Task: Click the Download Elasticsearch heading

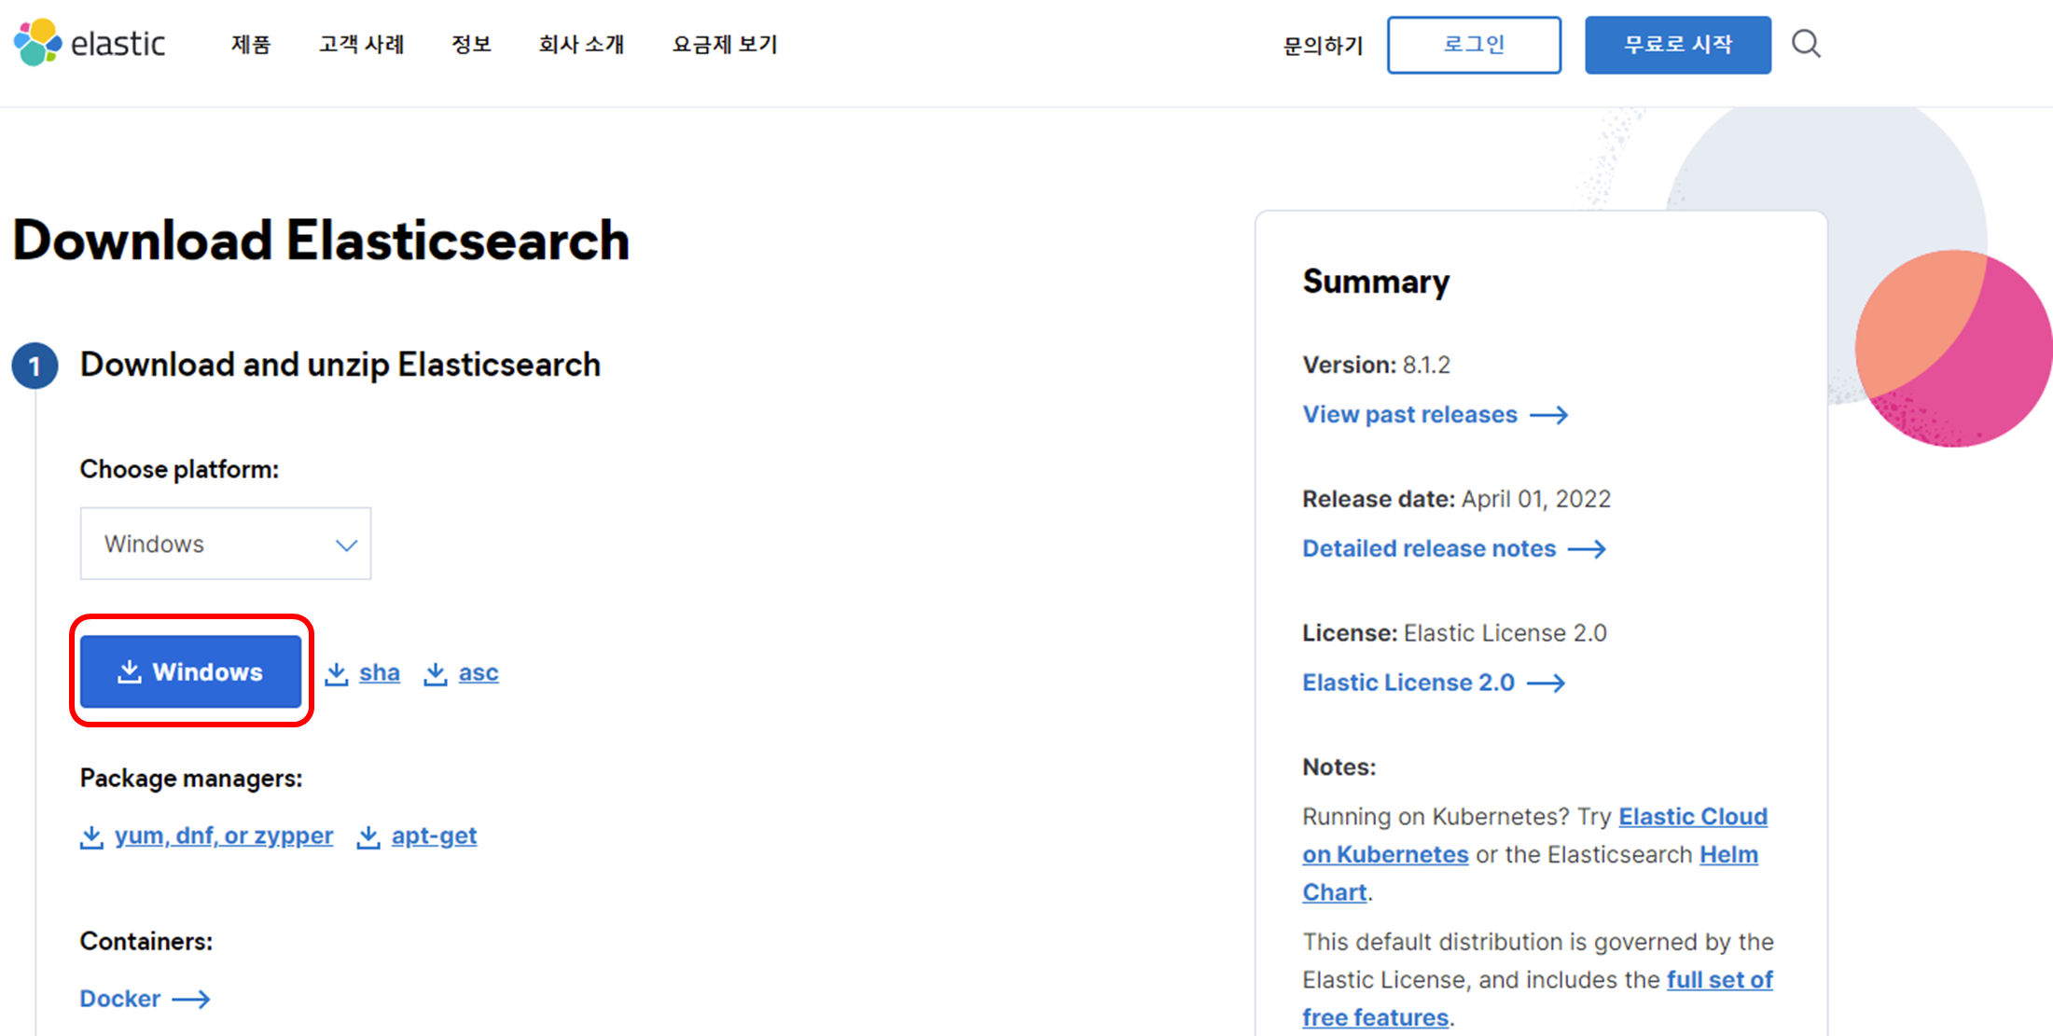Action: tap(321, 241)
